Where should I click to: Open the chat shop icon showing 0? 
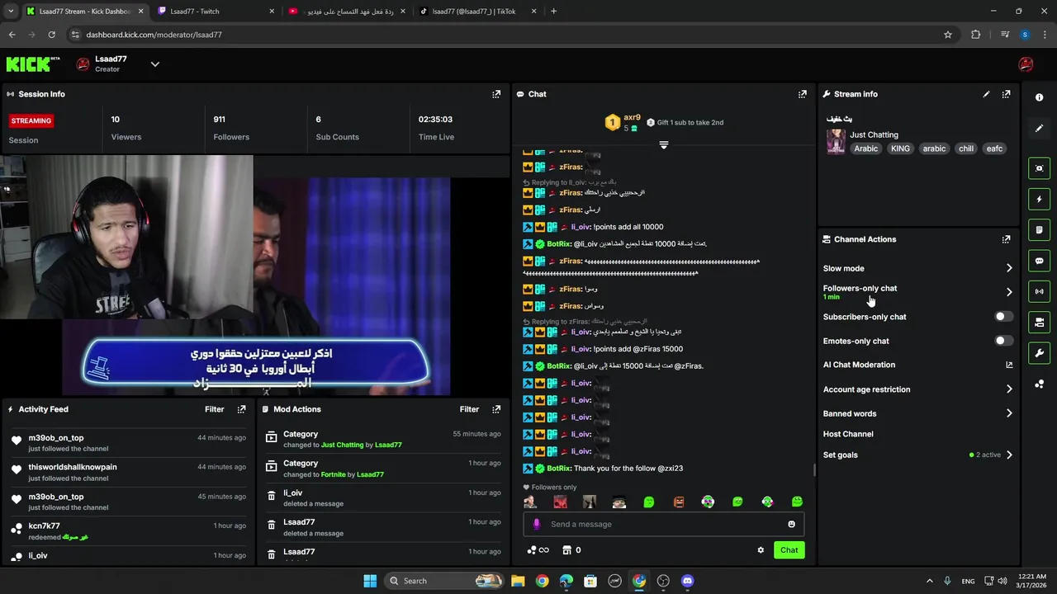pos(571,550)
